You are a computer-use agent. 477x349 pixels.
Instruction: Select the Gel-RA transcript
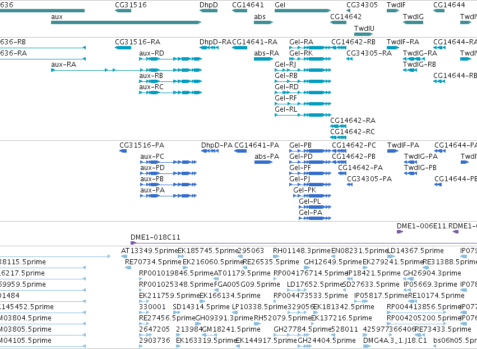pos(310,48)
